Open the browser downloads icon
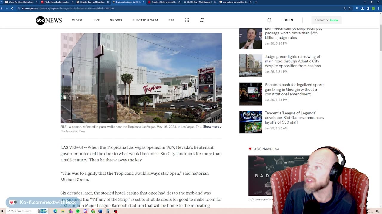Viewport: 382px width, 214px height. click(363, 8)
